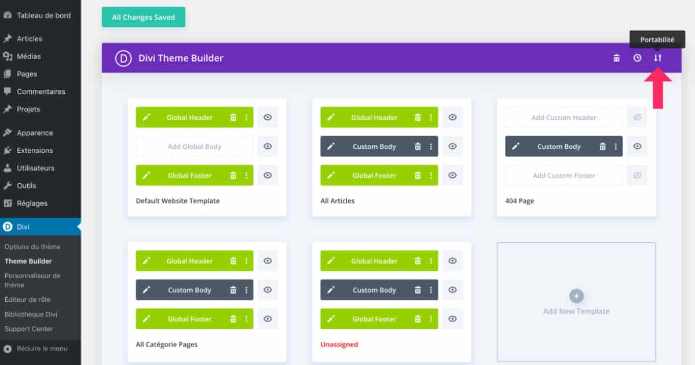Viewport: 695px width, 365px height.
Task: Click the Divi logo in the Theme Builder header
Action: 123,58
